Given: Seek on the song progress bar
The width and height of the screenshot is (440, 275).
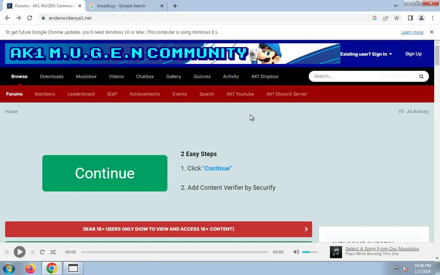Looking at the screenshot, I should point(175,252).
